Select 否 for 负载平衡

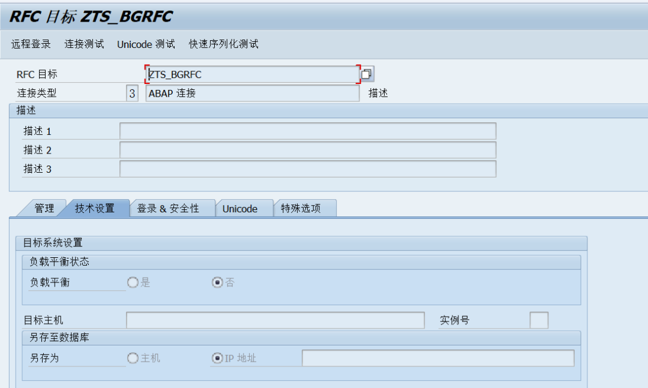217,282
